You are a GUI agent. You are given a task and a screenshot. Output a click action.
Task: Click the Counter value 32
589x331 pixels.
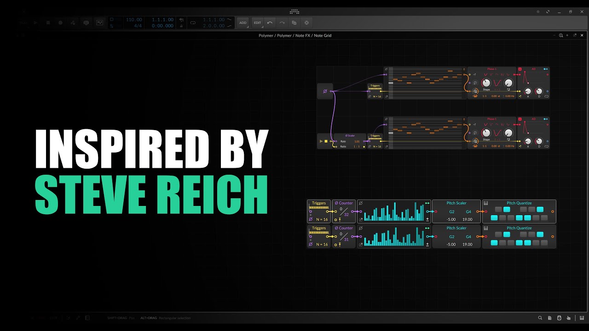[346, 215]
